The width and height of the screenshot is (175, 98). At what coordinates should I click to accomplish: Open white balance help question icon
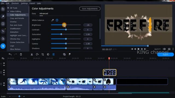[57, 20]
